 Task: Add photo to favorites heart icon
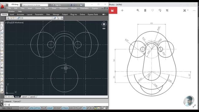click(152, 10)
